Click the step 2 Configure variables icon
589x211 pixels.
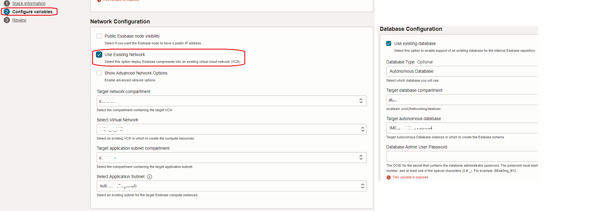tap(7, 12)
